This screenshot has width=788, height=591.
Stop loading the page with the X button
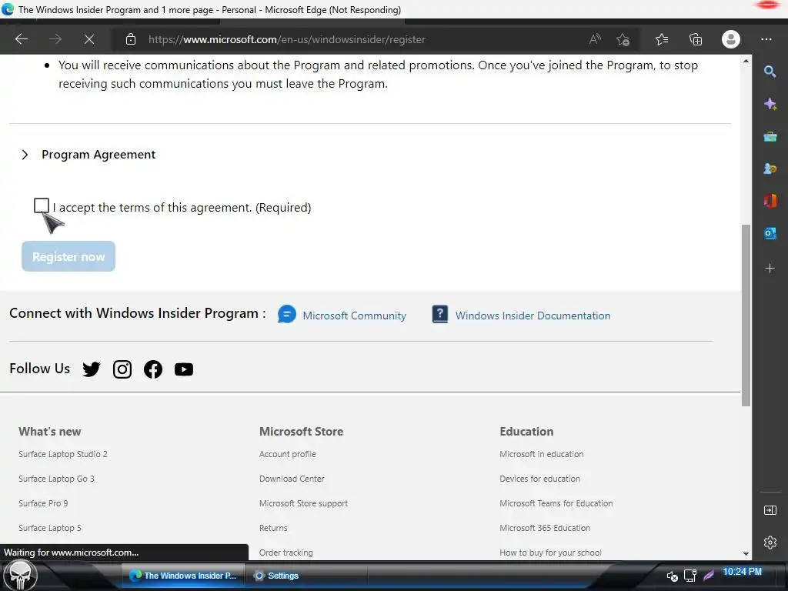89,39
